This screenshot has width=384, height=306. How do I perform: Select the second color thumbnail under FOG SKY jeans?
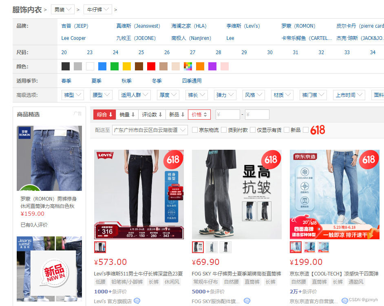[x=212, y=247]
